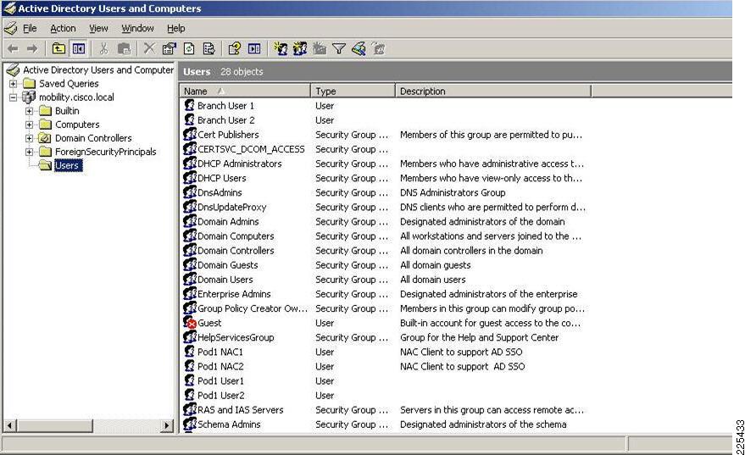This screenshot has width=745, height=455.
Task: Click the Refresh toolbar icon
Action: pyautogui.click(x=189, y=48)
